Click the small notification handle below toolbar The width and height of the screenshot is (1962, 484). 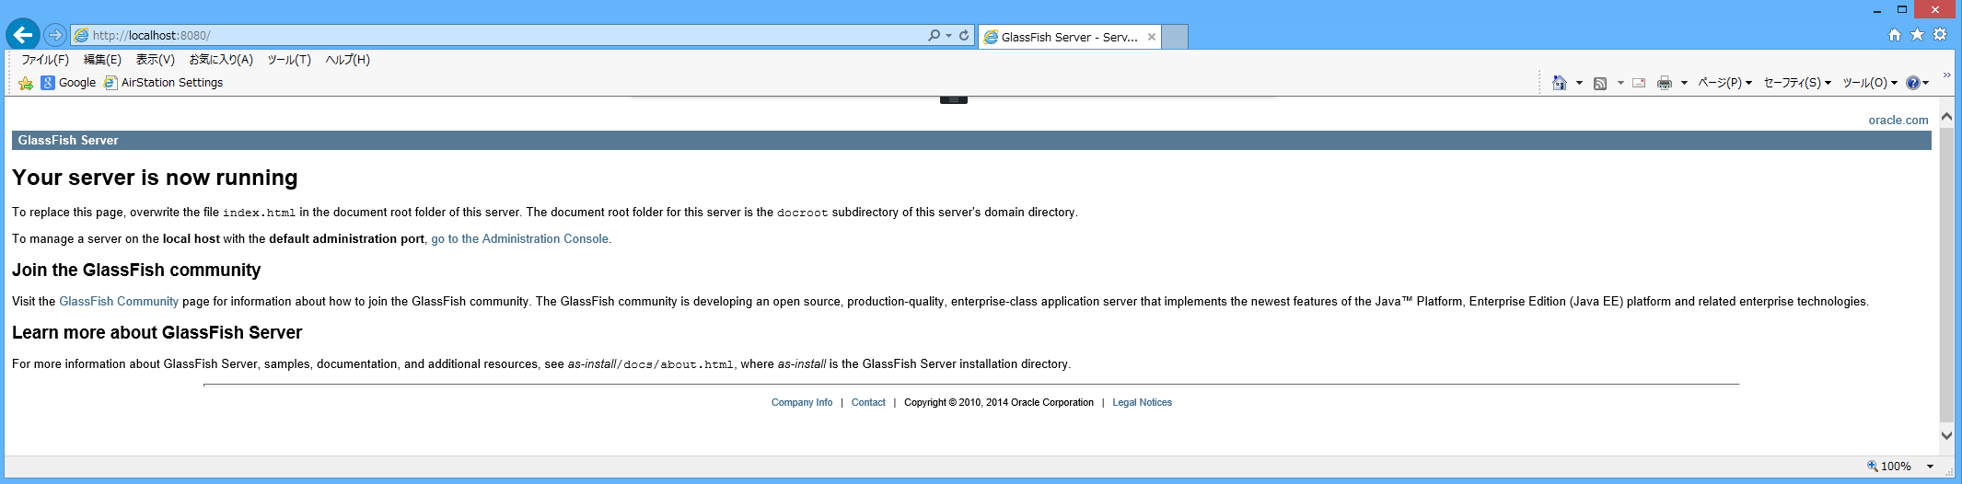click(954, 99)
